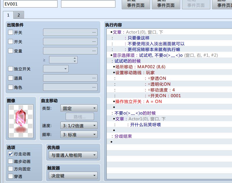The image size is (232, 183).
Task: Open the 独立开关 letter dropdown
Action: tap(56, 69)
